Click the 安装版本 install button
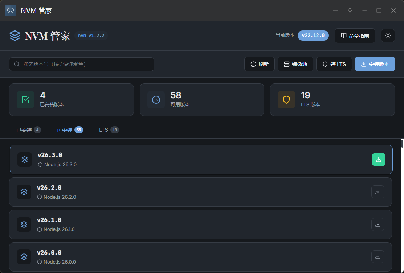This screenshot has height=273, width=404. click(x=375, y=64)
